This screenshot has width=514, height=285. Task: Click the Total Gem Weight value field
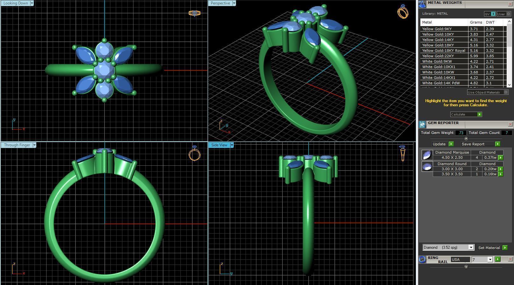click(460, 133)
